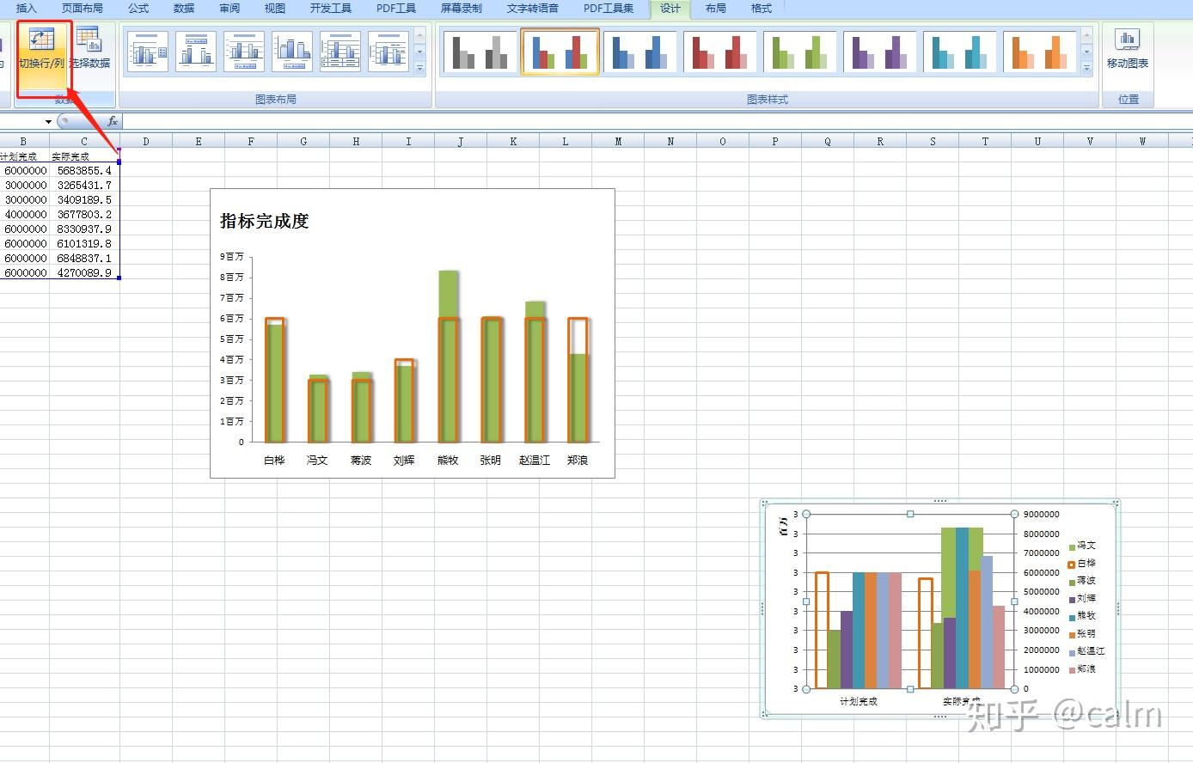Choose the highlighted multicolor chart style
Viewport: 1193px width, 763px height.
point(560,52)
